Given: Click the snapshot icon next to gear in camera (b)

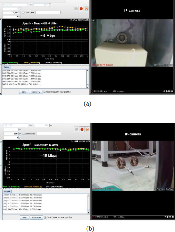Looking at the screenshot, I should (x=170, y=217).
